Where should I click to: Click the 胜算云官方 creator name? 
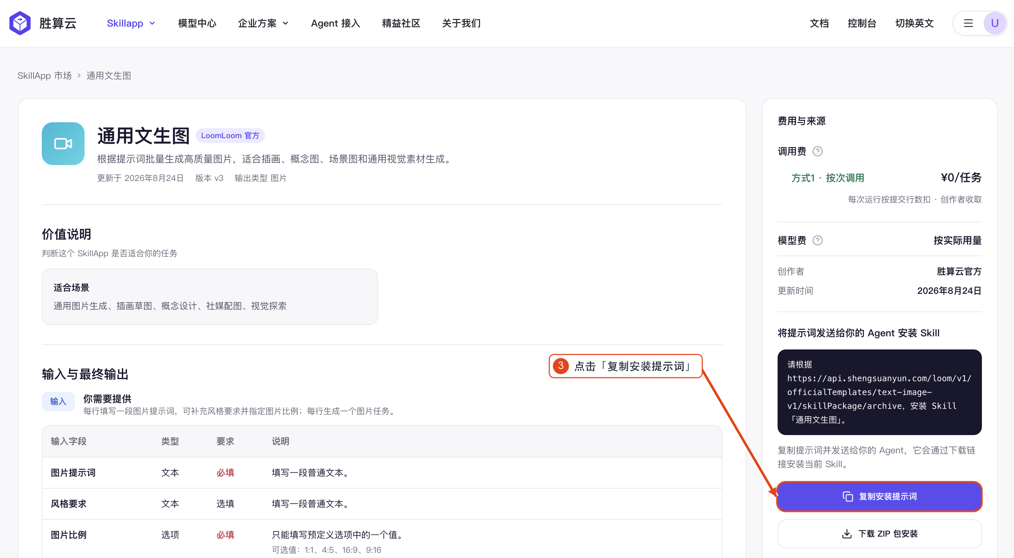pyautogui.click(x=959, y=271)
